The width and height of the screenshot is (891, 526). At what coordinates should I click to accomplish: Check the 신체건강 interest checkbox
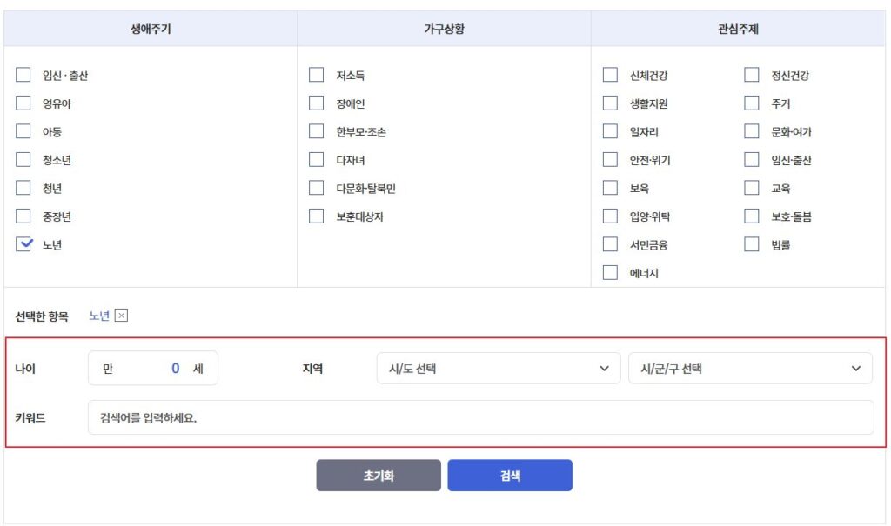[x=611, y=75]
